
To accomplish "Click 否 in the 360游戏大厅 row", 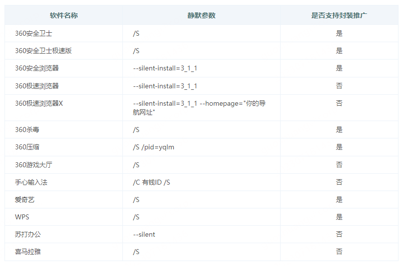I will pyautogui.click(x=339, y=165).
